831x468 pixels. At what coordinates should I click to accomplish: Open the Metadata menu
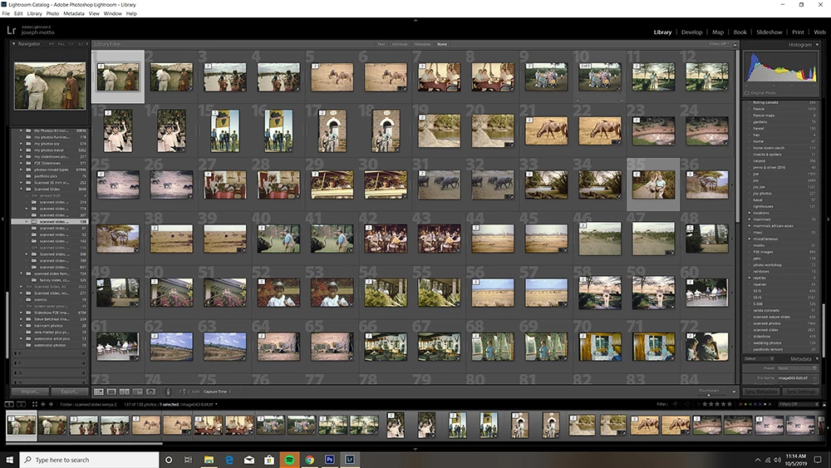click(74, 13)
